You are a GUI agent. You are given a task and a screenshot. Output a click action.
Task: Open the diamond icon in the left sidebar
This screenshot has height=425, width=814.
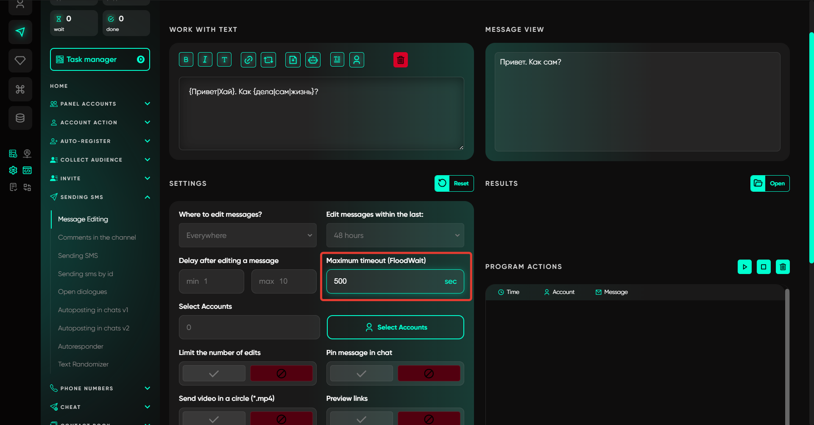pos(20,60)
